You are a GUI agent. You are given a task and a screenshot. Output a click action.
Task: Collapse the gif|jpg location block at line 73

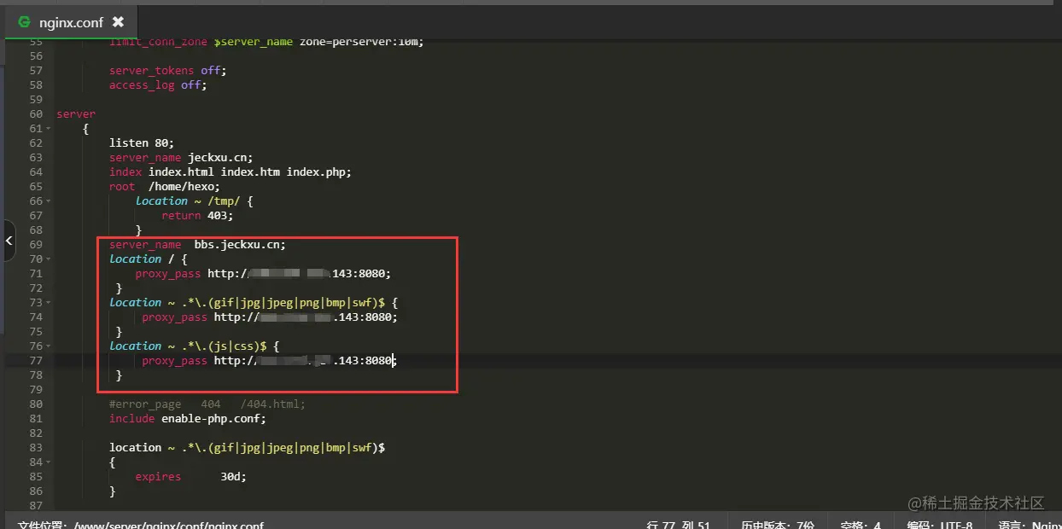point(48,303)
